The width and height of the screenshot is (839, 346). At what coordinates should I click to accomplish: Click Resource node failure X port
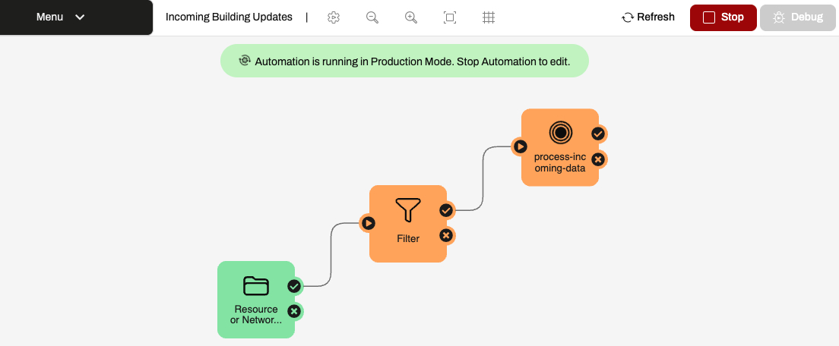click(x=294, y=311)
